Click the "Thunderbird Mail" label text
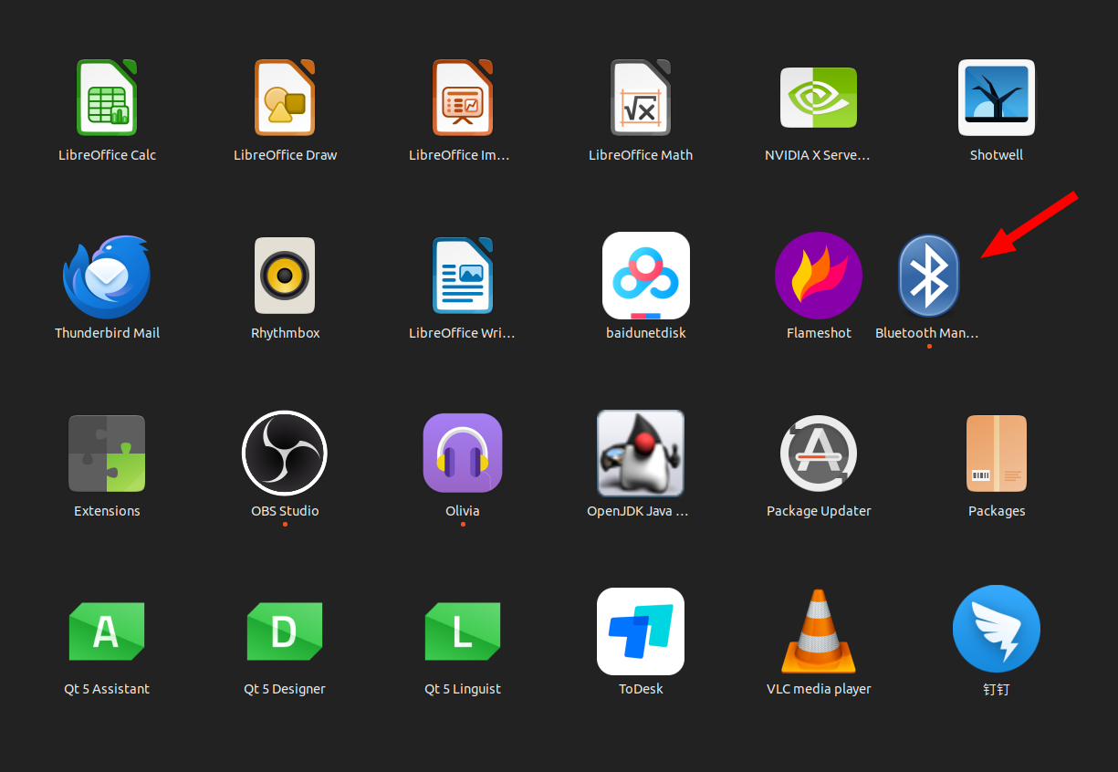This screenshot has width=1118, height=772. pyautogui.click(x=107, y=333)
